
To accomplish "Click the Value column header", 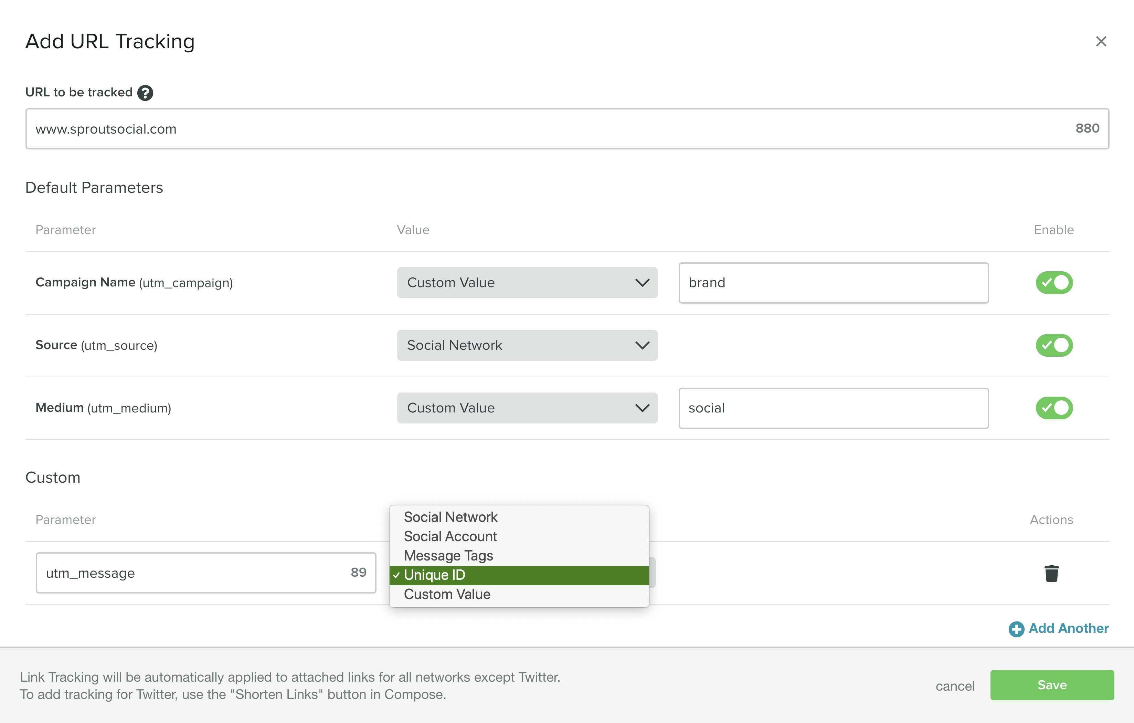I will (413, 230).
